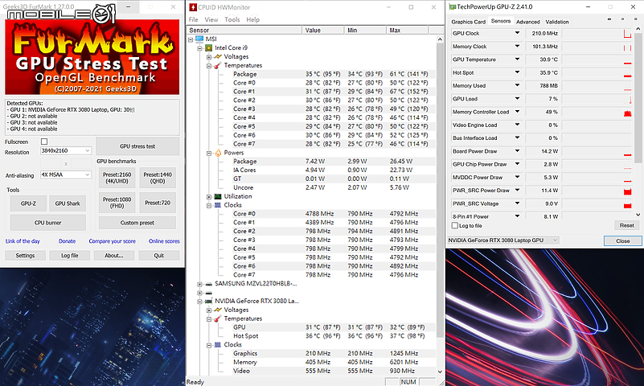The width and height of the screenshot is (644, 386).
Task: Click the HWMonitor vertical scrollbar thumb
Action: click(x=440, y=191)
